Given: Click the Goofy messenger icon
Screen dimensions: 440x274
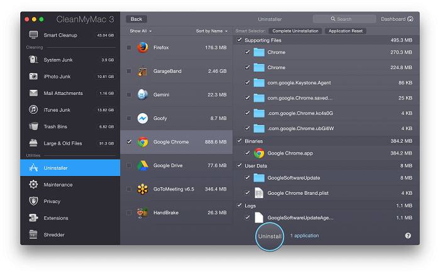Looking at the screenshot, I should [x=143, y=118].
